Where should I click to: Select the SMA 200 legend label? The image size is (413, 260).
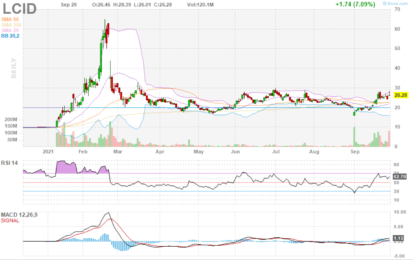pyautogui.click(x=11, y=25)
